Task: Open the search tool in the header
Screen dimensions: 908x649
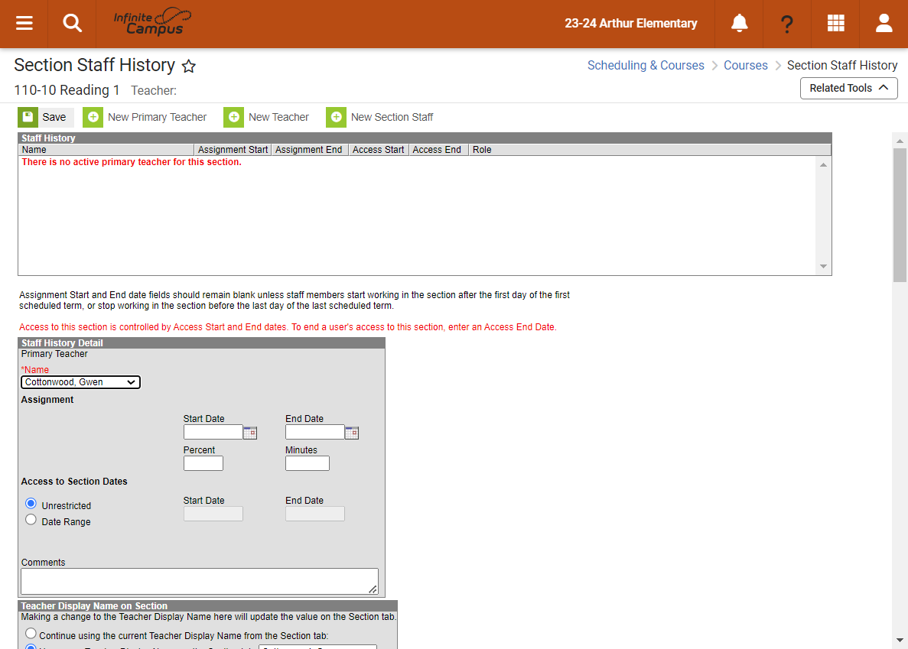Action: (x=72, y=23)
